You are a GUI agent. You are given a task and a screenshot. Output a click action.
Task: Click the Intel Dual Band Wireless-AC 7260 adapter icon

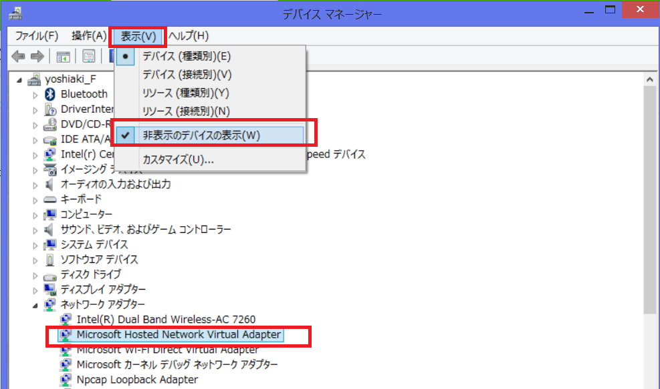coord(66,320)
